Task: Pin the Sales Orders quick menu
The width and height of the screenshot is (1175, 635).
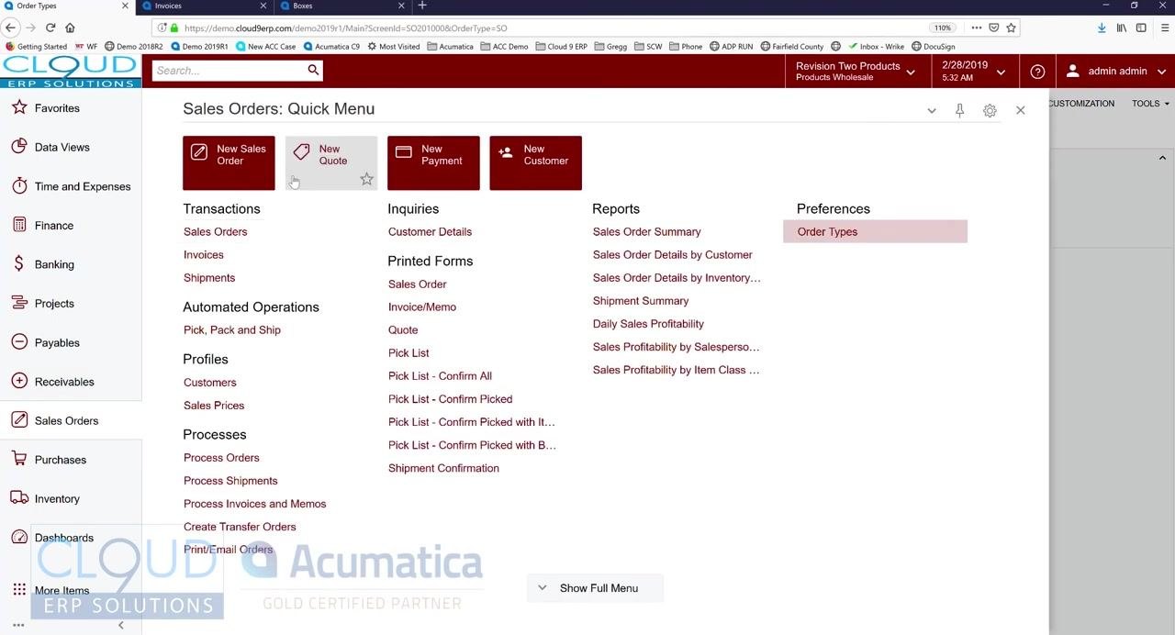Action: [959, 110]
